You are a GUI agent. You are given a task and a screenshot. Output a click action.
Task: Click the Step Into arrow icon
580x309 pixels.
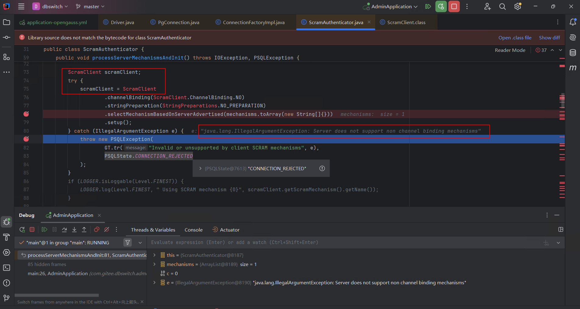tap(74, 230)
